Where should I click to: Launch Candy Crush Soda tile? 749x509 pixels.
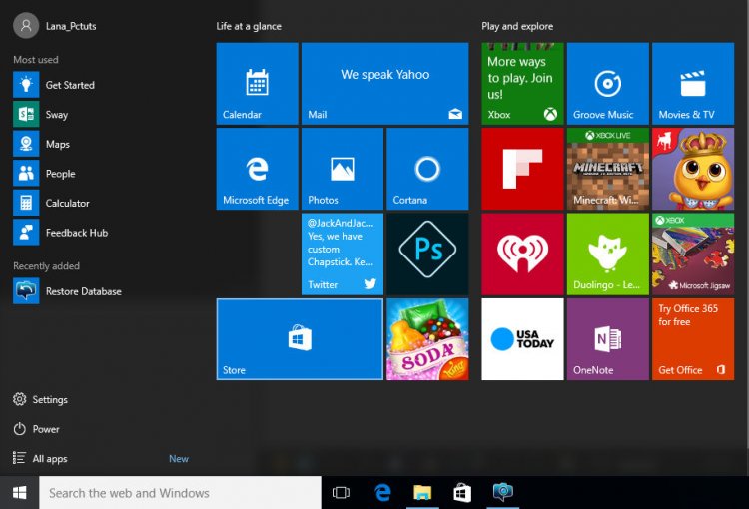click(x=427, y=339)
